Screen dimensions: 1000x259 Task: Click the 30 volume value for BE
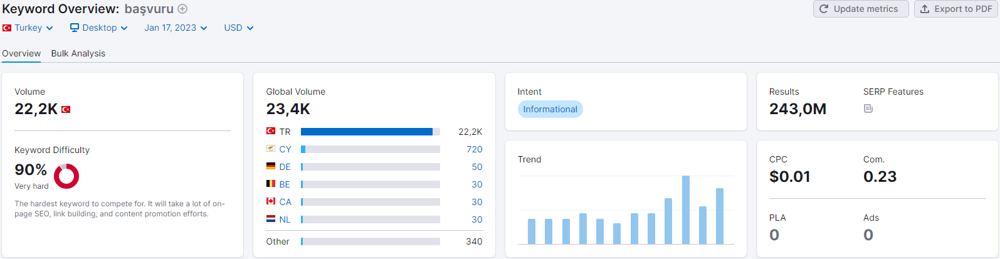477,184
